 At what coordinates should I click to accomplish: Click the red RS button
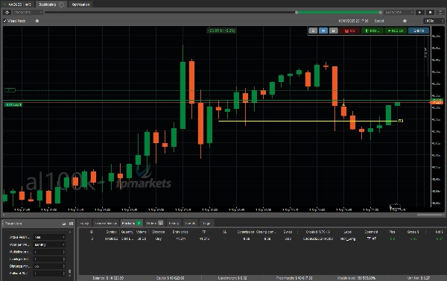(x=349, y=31)
